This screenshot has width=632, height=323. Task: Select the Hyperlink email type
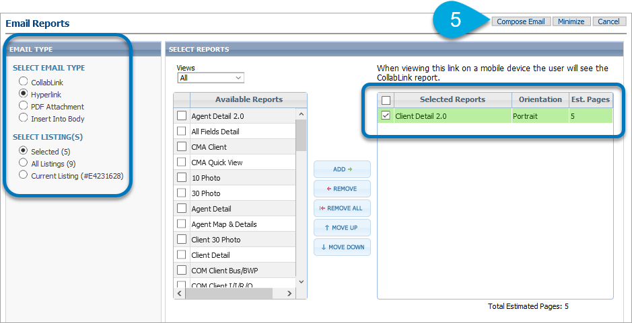coord(24,94)
